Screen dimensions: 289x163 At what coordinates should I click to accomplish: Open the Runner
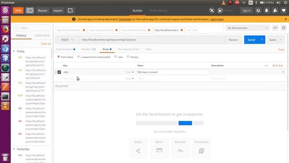coord(42,10)
